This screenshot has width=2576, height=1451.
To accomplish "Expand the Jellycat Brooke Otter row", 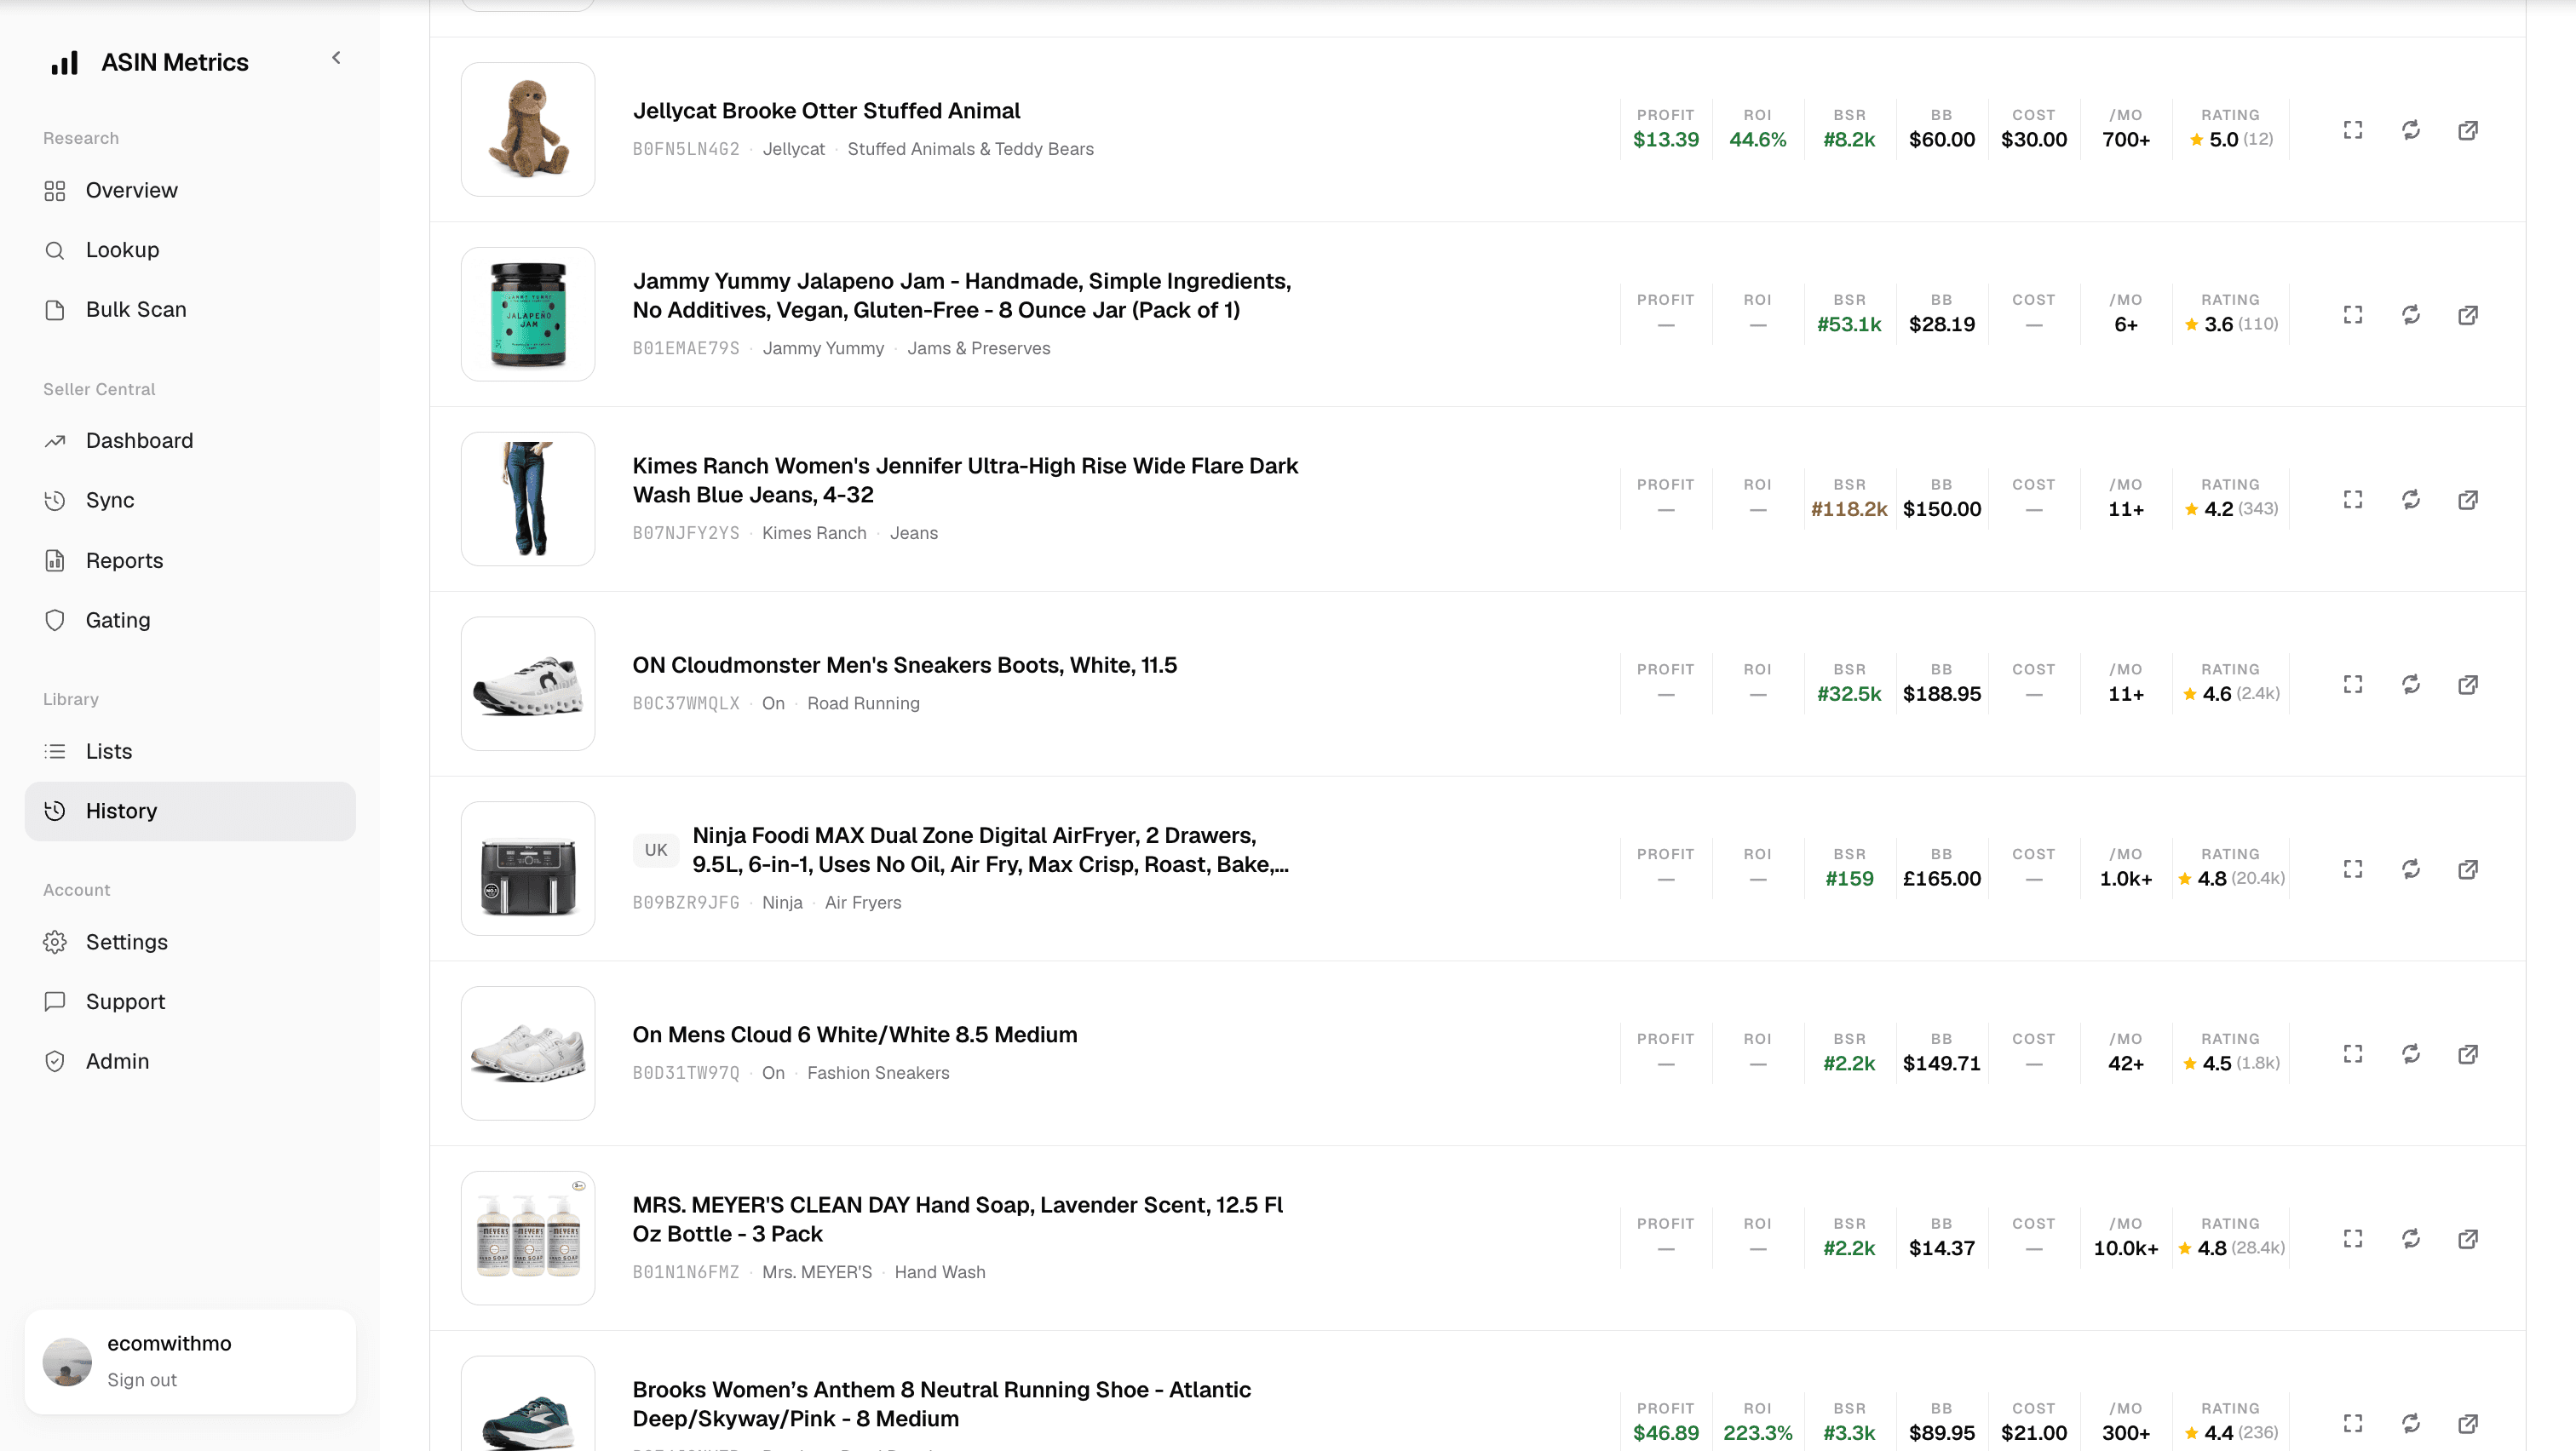I will (x=2353, y=130).
